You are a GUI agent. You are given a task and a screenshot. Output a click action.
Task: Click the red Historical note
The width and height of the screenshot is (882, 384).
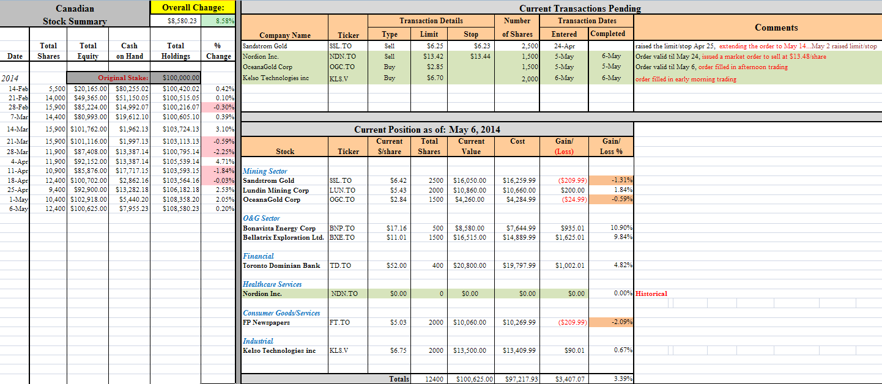[651, 294]
